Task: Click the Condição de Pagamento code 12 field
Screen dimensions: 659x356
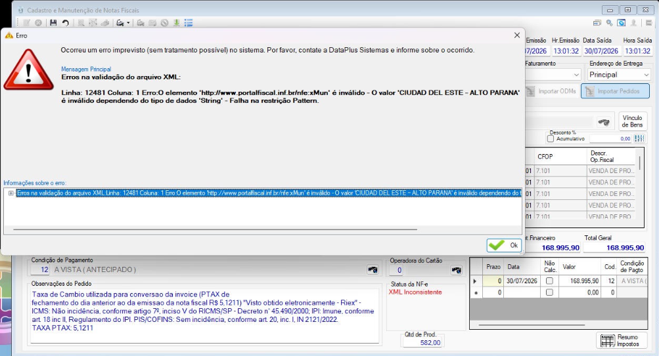Action: click(x=40, y=269)
